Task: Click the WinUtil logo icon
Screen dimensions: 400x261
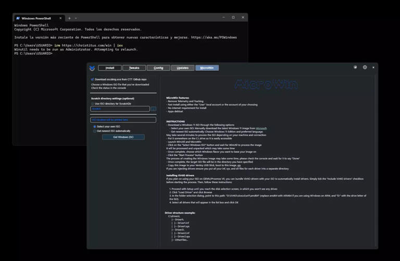Action: (x=92, y=68)
